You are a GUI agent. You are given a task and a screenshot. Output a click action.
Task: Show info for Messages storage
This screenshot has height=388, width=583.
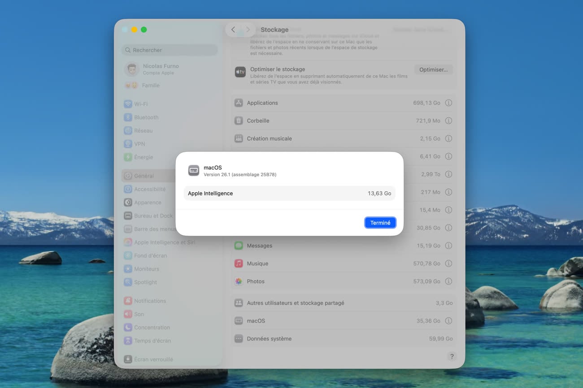(448, 246)
